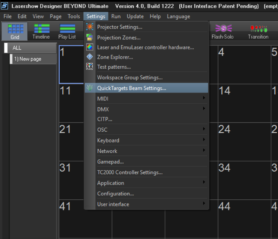Open the Grid view toolbar icon

pyautogui.click(x=15, y=31)
